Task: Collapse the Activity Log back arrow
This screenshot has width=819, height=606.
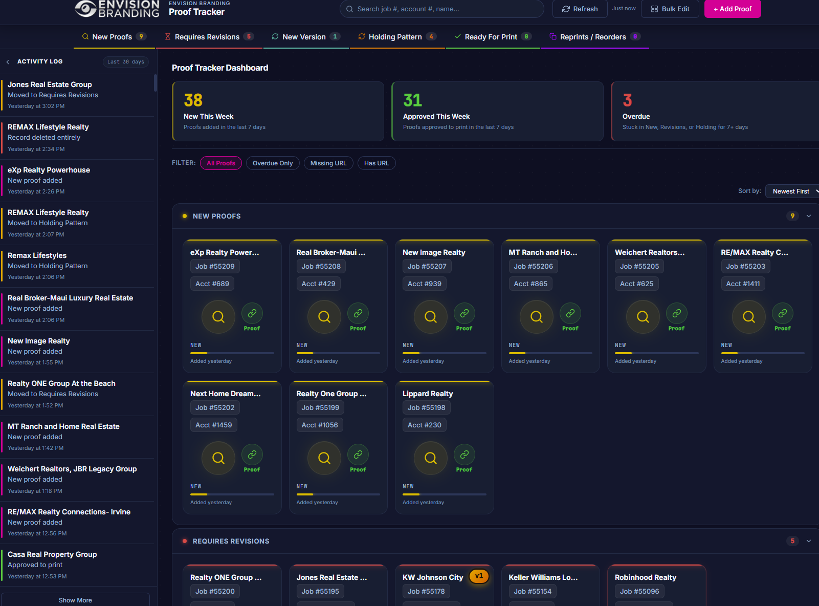Action: click(8, 62)
